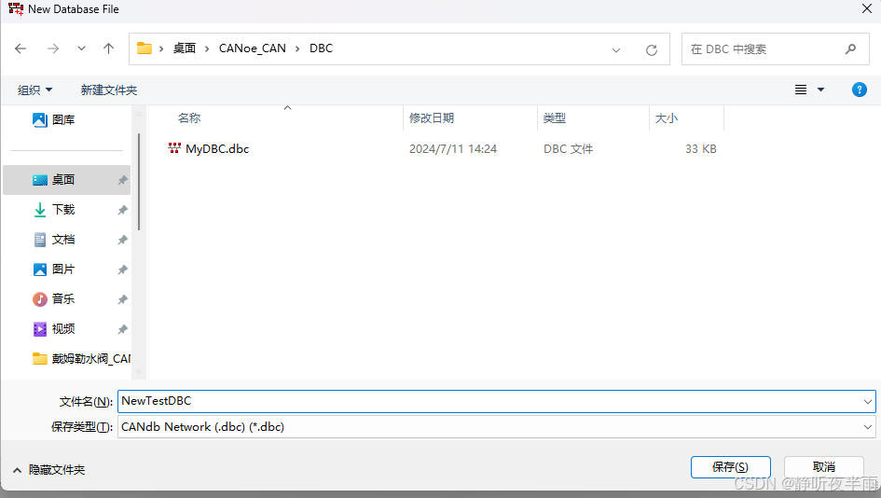The image size is (881, 498).
Task: Sort by the 类型 column header
Action: (x=555, y=118)
